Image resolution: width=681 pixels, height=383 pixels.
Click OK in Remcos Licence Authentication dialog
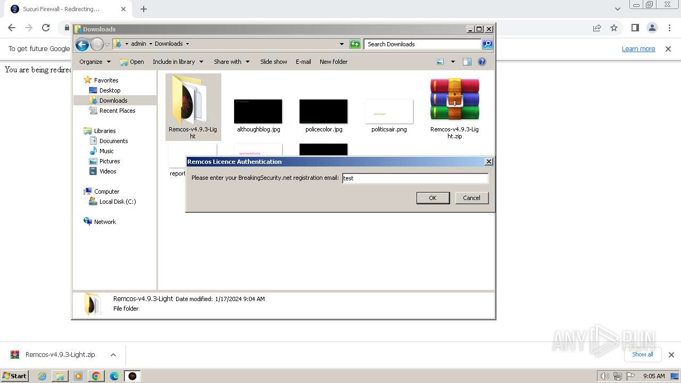pos(433,198)
